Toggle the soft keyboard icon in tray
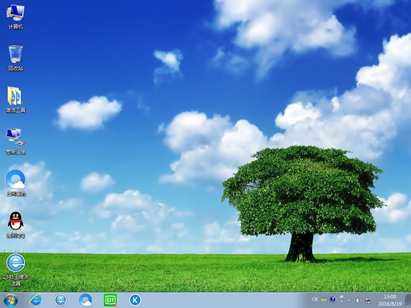Screen dimensions: 411x308 [x=324, y=300]
